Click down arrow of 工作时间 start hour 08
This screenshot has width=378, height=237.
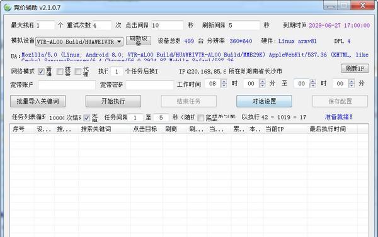point(224,85)
